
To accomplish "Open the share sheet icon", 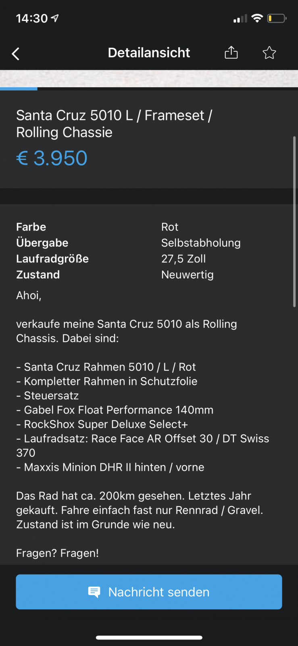I will 231,52.
